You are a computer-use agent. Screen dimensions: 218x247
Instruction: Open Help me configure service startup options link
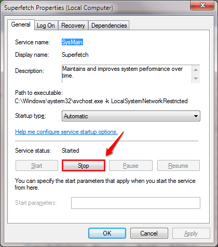66,132
